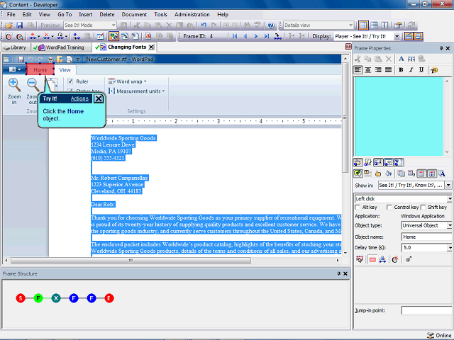
Task: Click the binoculars Find icon
Action: pyautogui.click(x=247, y=25)
